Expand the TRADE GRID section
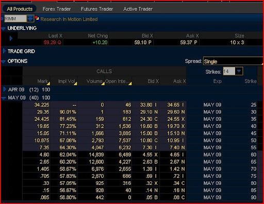This screenshot has height=204, width=264. [4, 51]
